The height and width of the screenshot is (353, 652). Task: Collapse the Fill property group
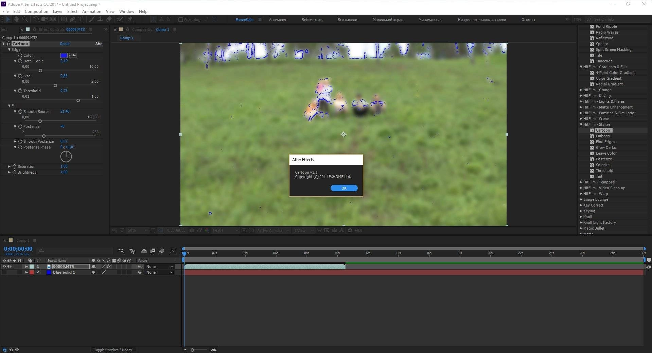click(9, 106)
